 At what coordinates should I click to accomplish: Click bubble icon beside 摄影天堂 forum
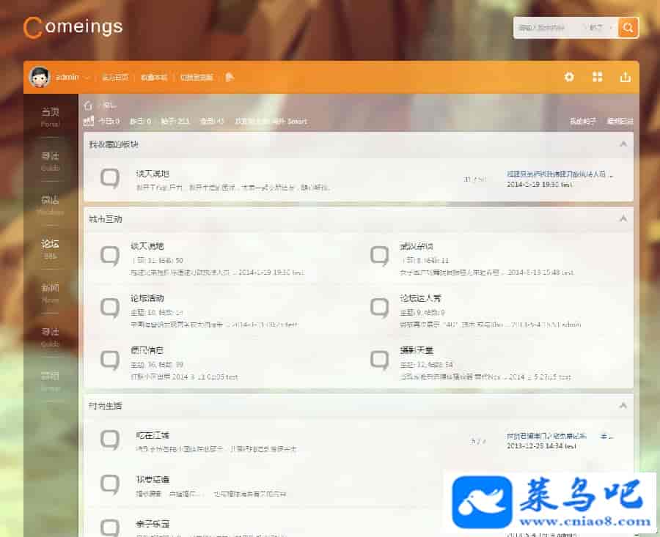[379, 360]
